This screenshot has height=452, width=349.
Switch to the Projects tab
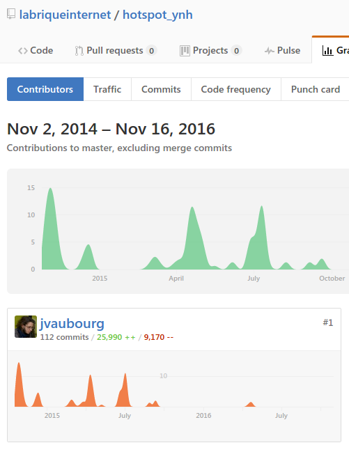point(210,50)
